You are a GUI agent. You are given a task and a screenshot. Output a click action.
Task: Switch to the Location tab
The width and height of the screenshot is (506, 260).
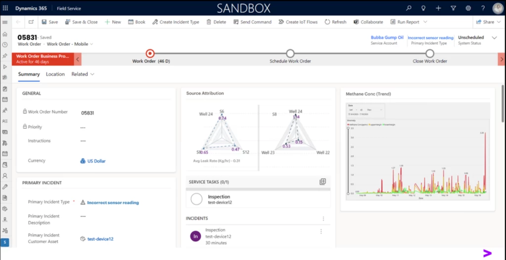55,74
